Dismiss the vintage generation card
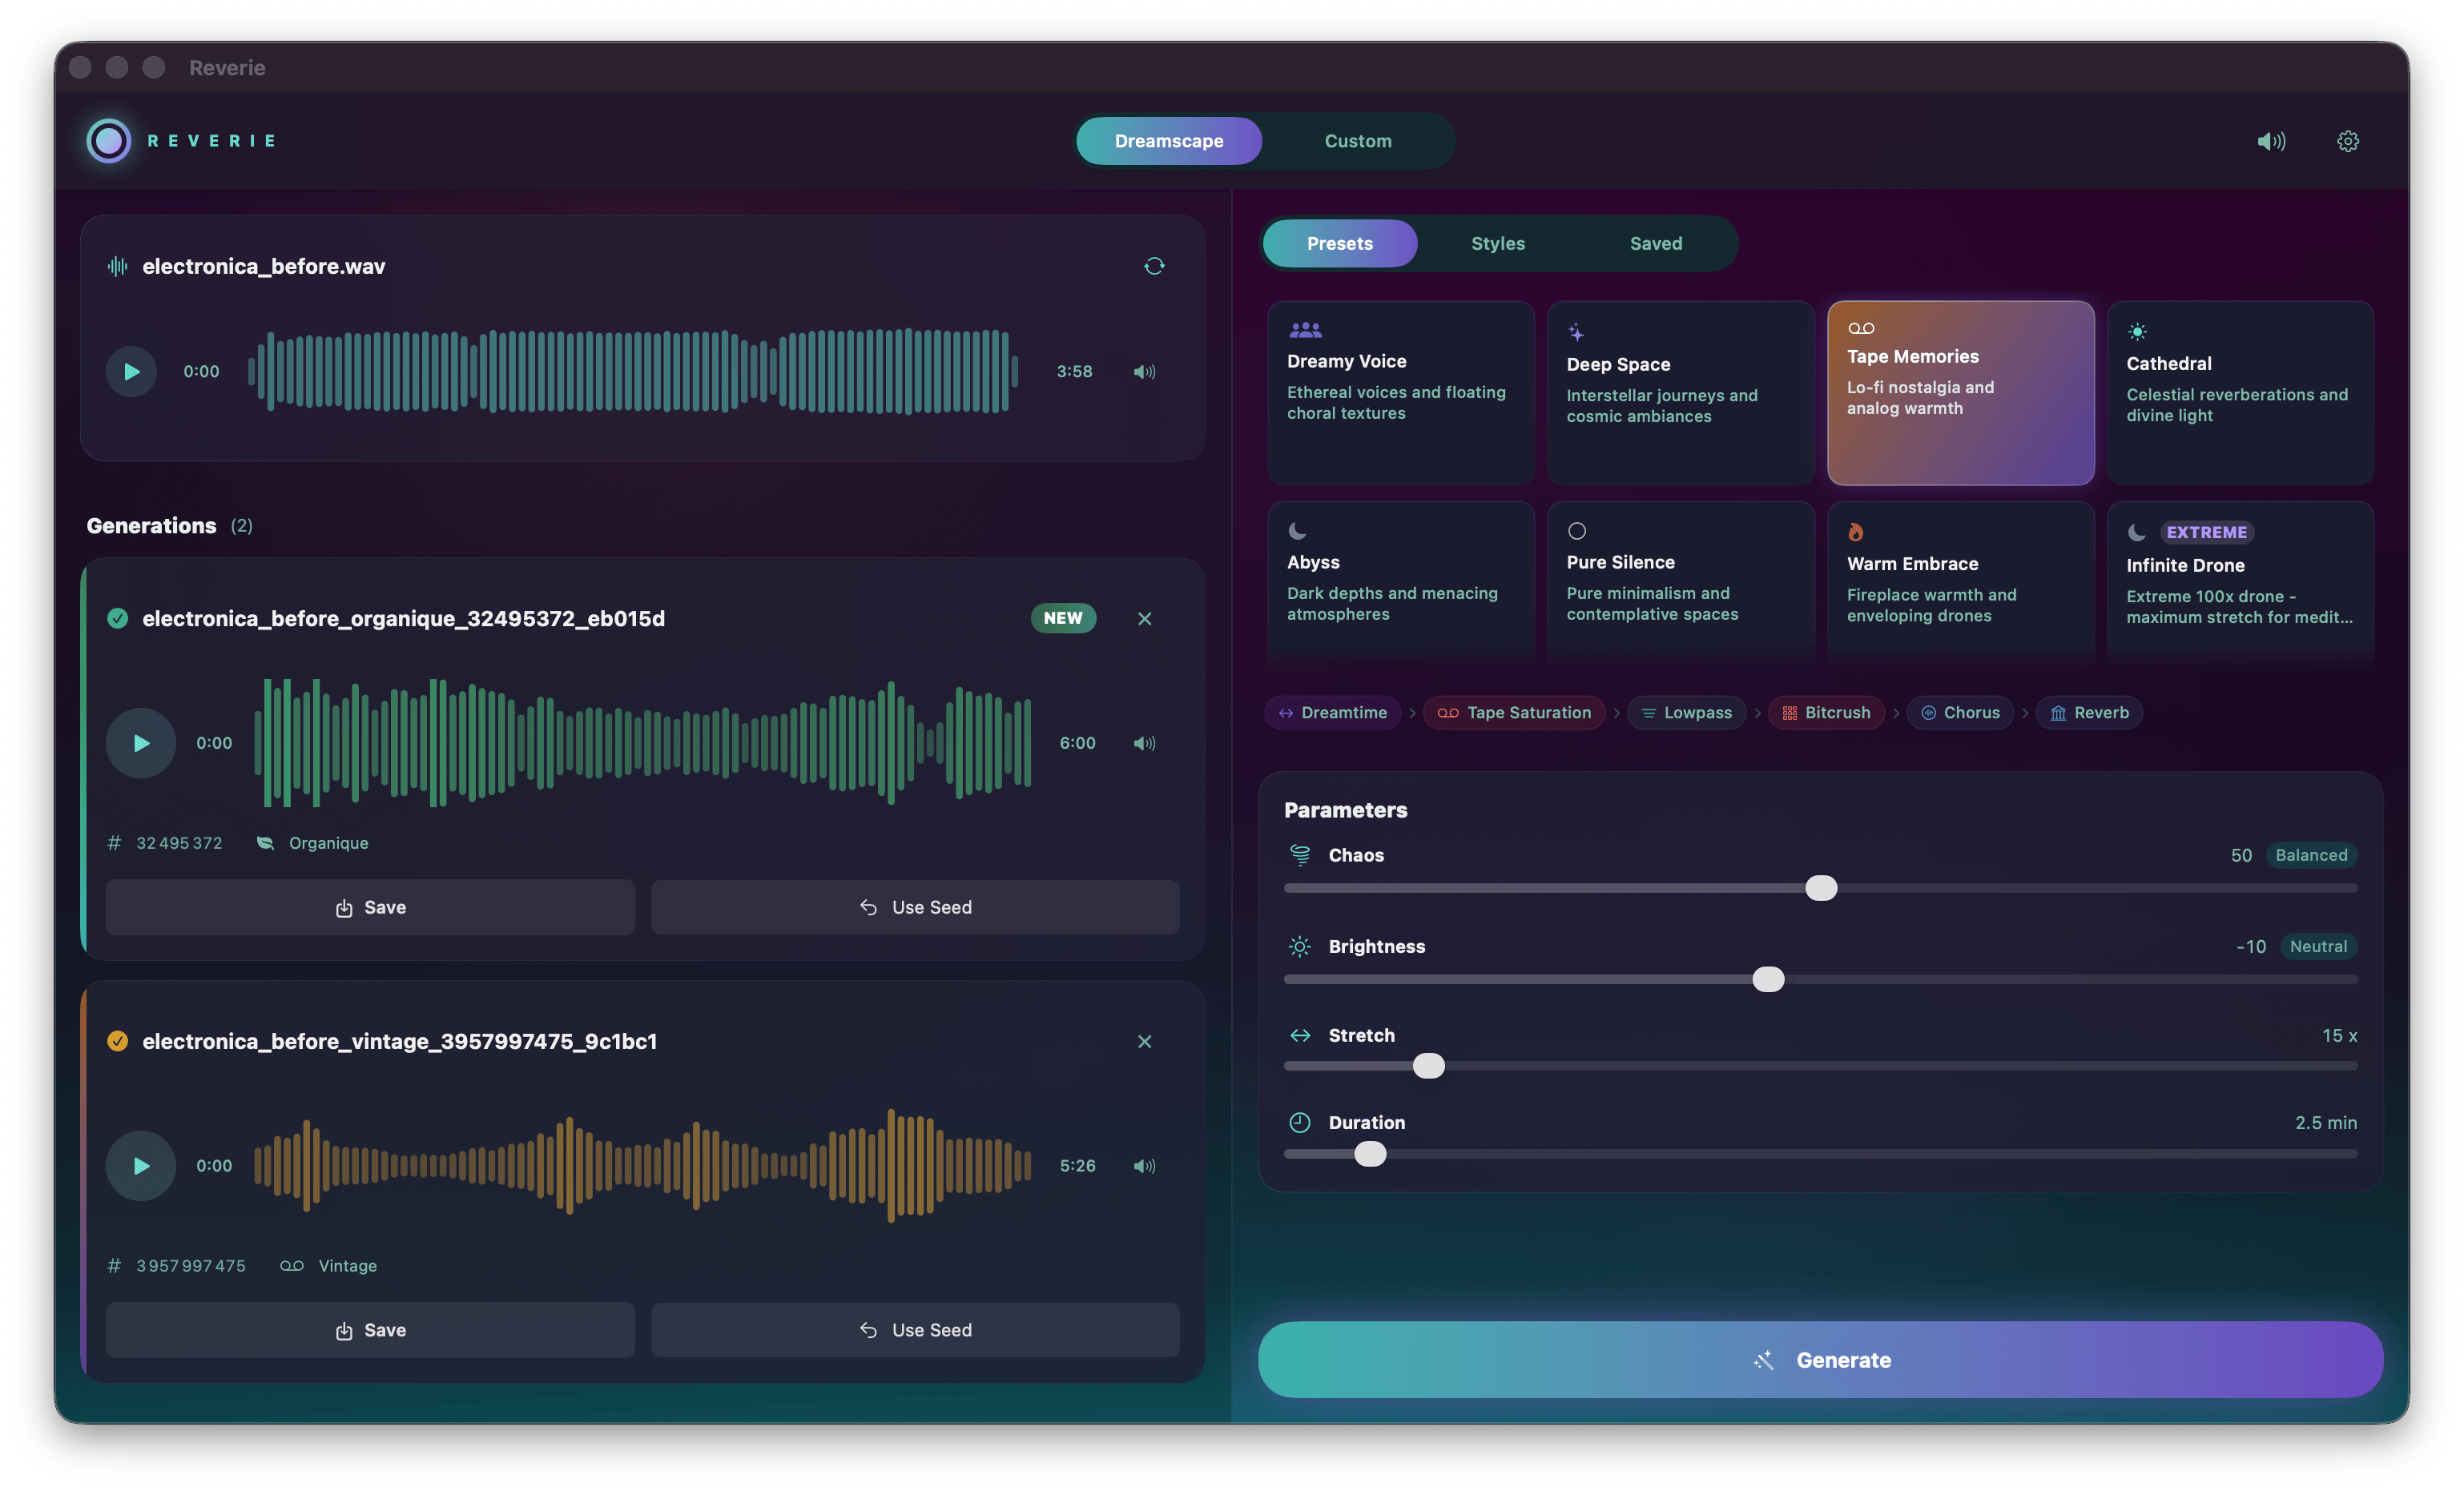Screen dimensions: 2464x1491 click(x=1145, y=1041)
